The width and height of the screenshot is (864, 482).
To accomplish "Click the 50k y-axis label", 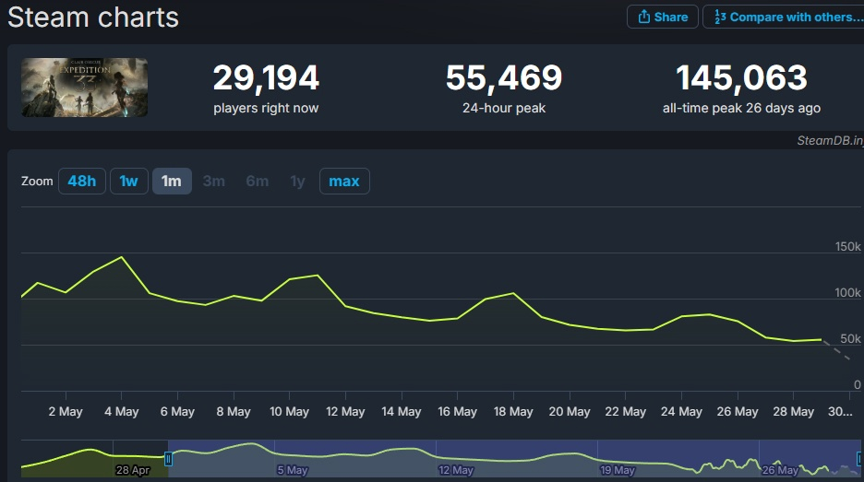I will pos(850,339).
